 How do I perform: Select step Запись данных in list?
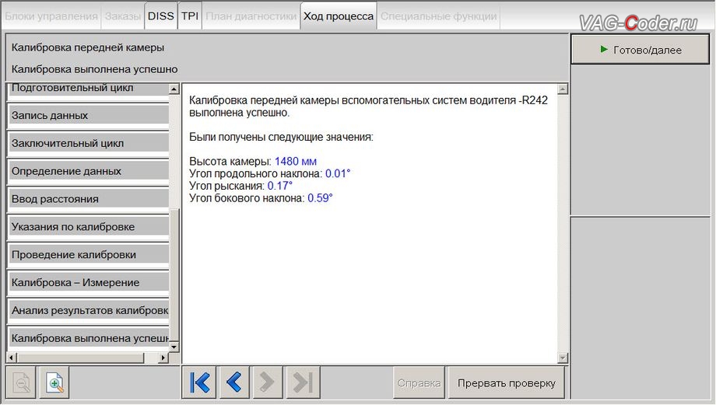[x=88, y=115]
